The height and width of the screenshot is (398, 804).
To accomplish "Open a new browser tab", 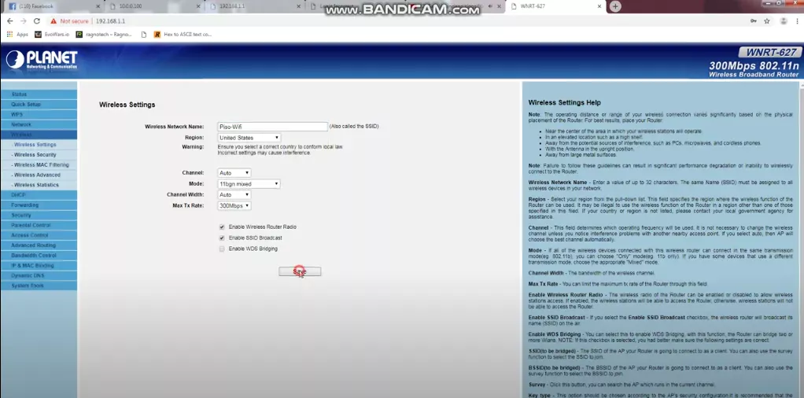I will pyautogui.click(x=615, y=6).
